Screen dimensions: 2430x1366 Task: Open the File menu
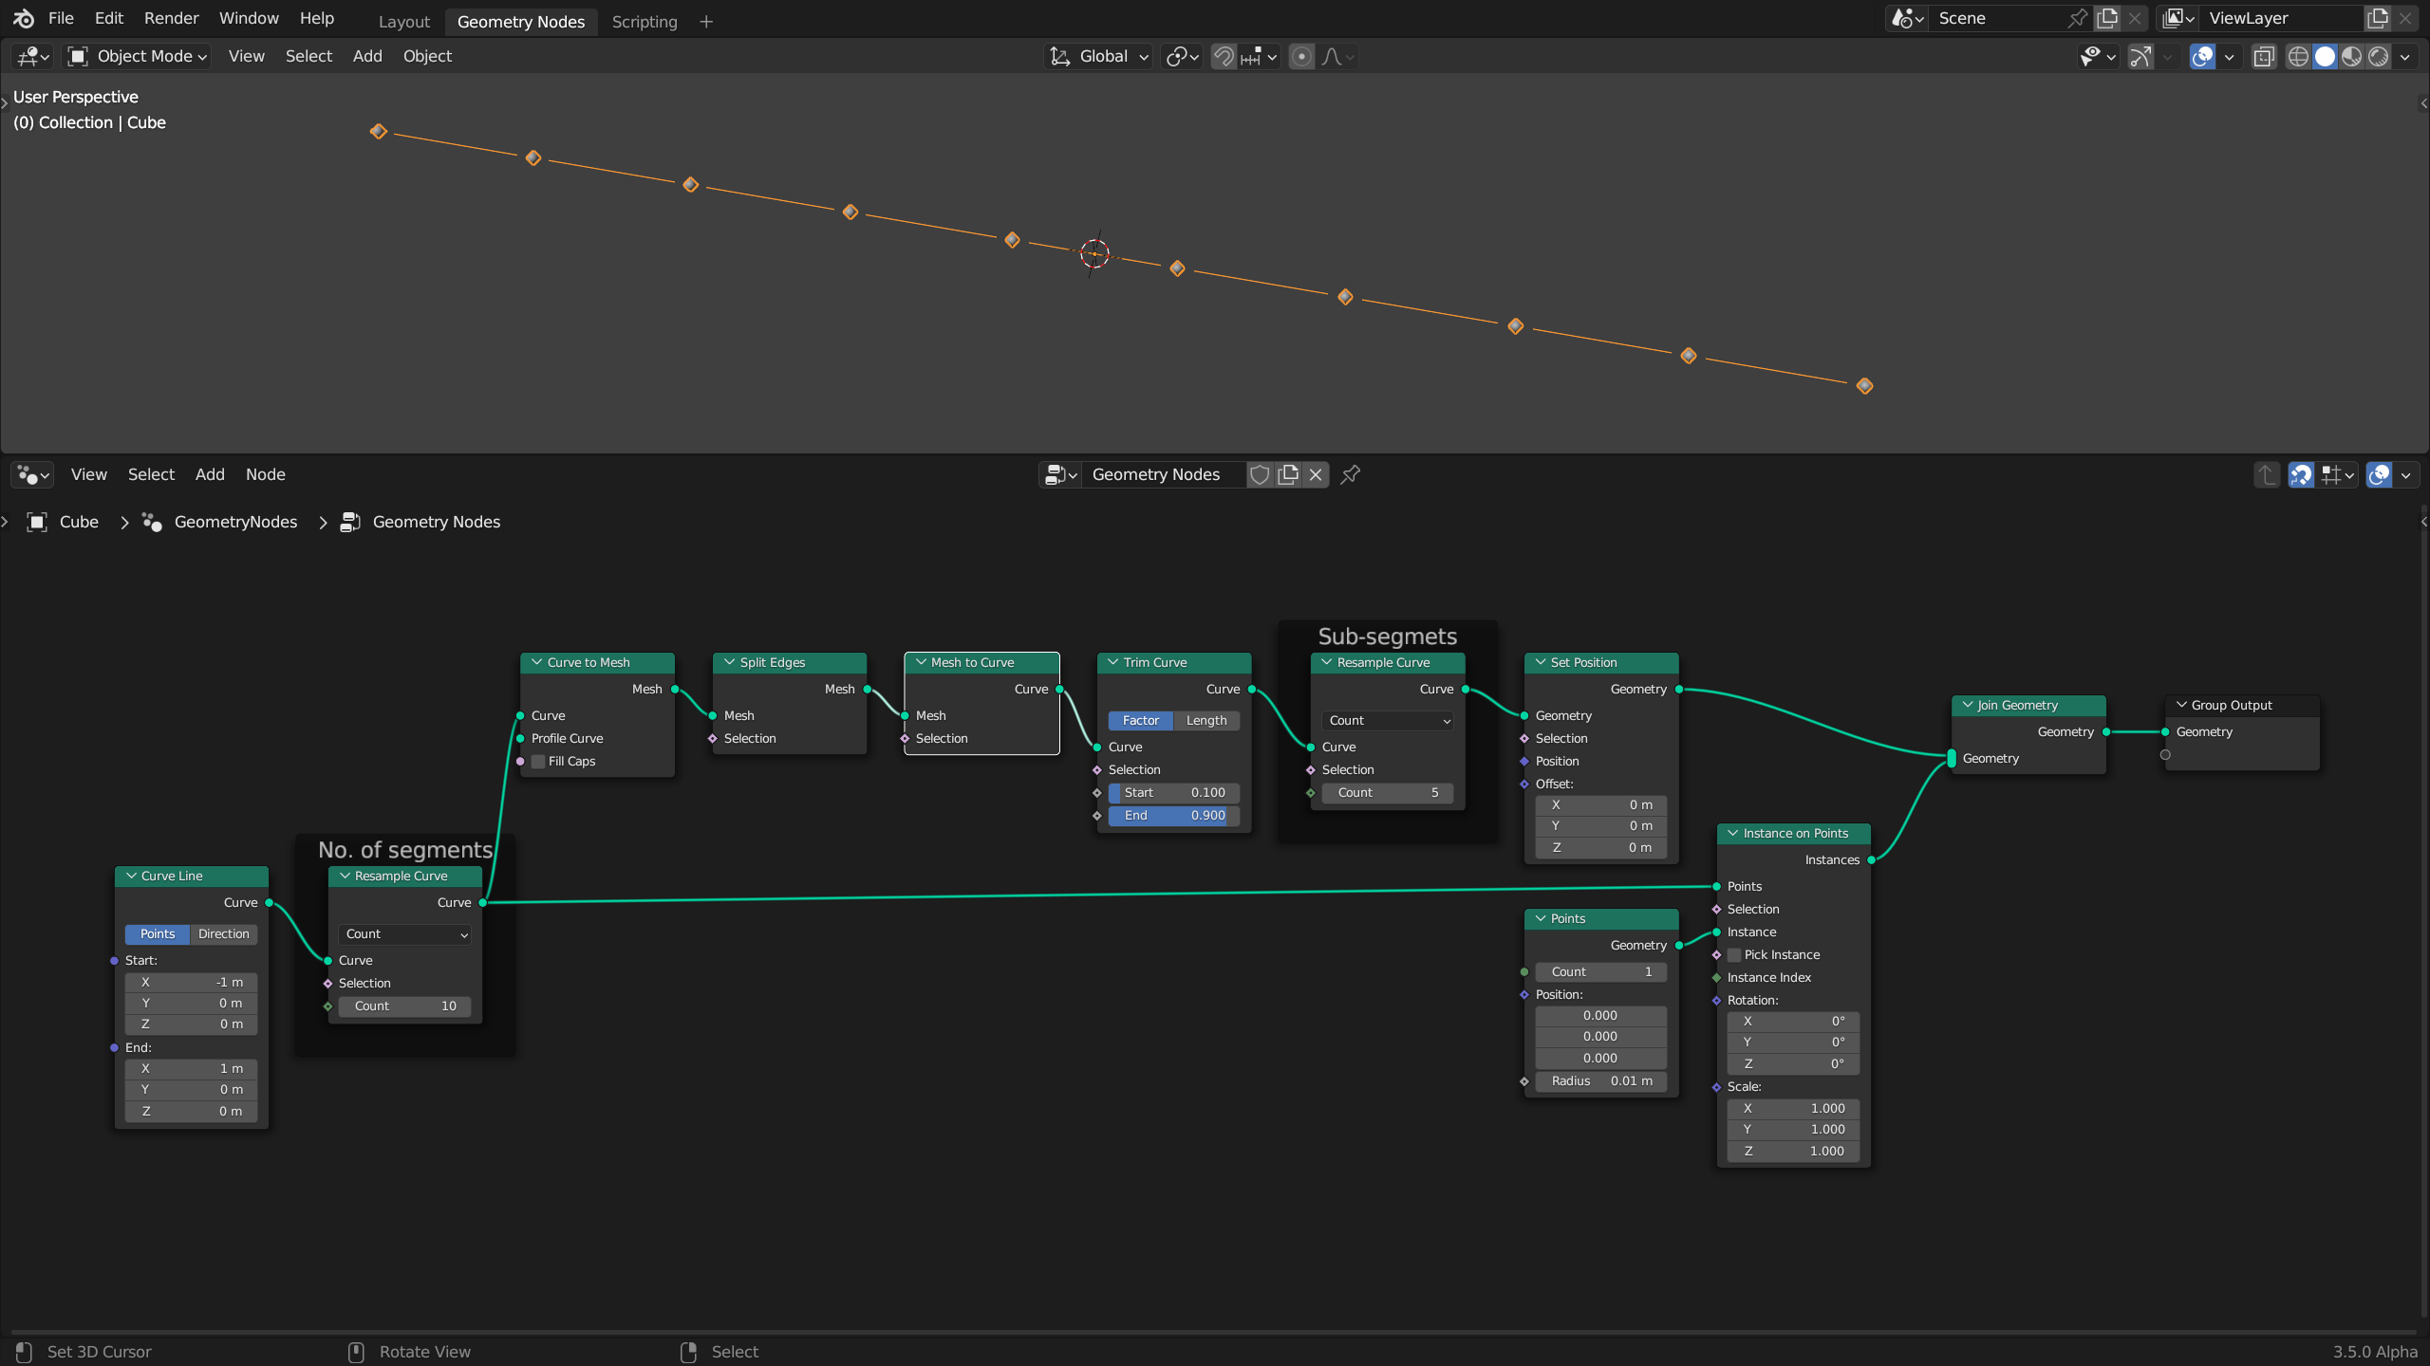coord(61,18)
